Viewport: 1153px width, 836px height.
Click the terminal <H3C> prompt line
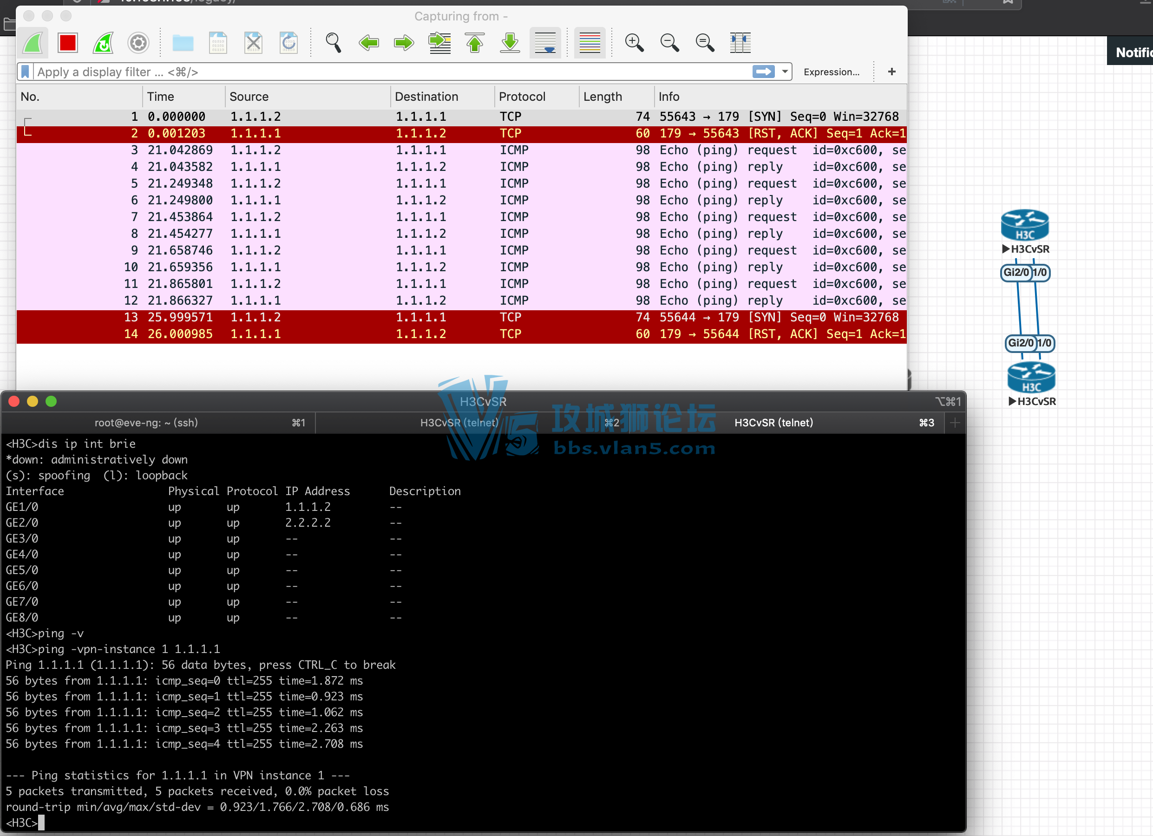[26, 823]
